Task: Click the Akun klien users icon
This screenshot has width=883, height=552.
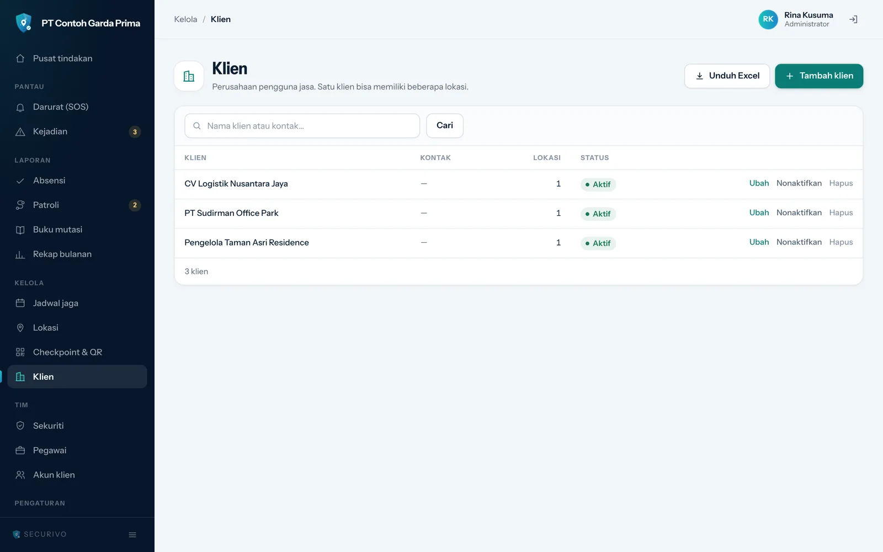Action: 20,475
